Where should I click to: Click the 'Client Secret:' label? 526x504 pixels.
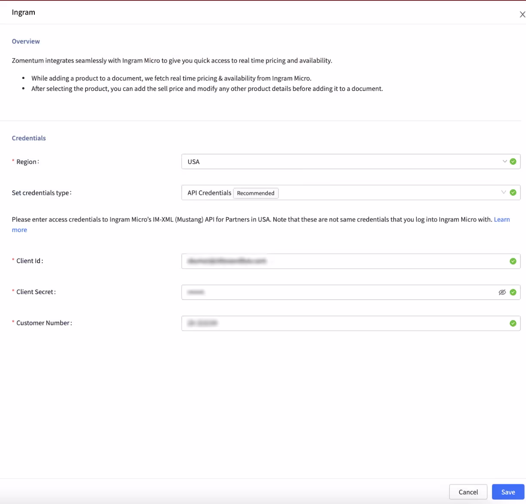[36, 291]
